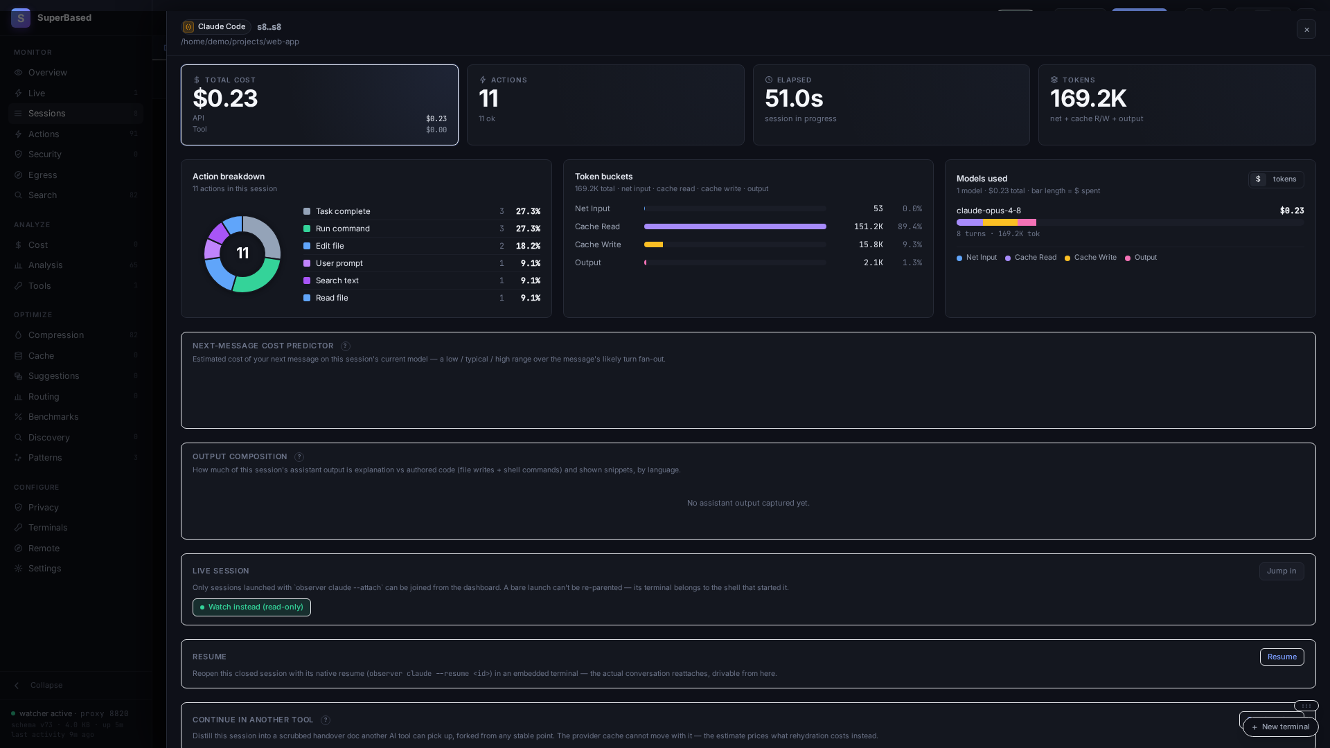Click the dotted grip handle above New terminal

point(1306,706)
